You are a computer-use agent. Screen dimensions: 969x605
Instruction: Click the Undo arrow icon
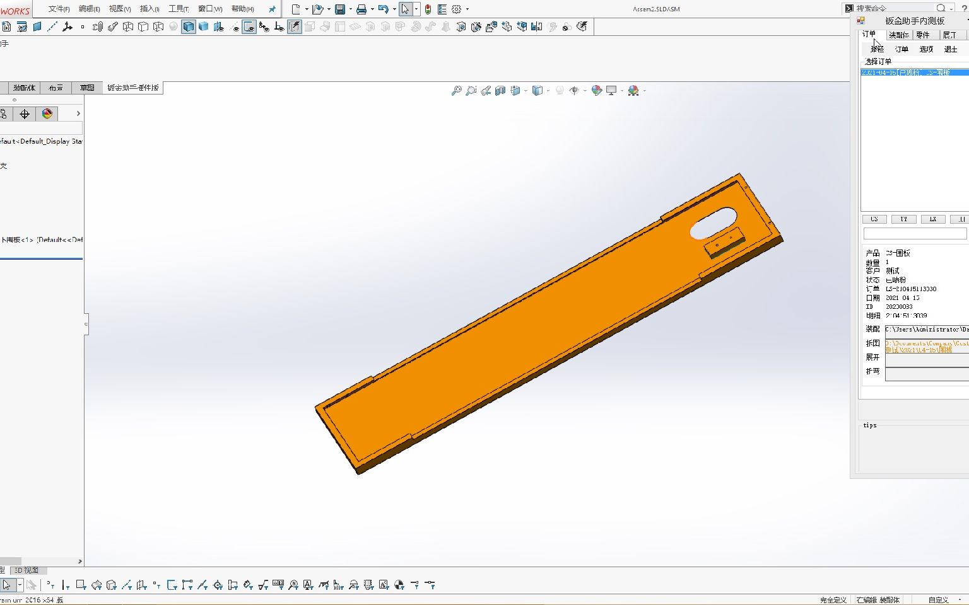tap(383, 9)
